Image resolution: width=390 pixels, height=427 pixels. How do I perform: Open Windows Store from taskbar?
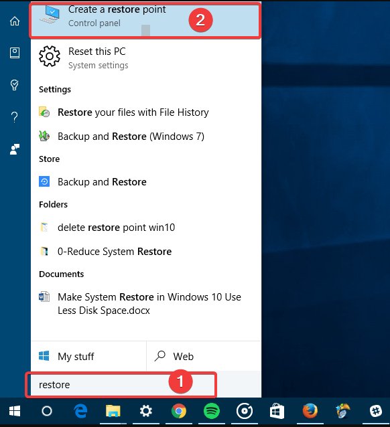(277, 411)
